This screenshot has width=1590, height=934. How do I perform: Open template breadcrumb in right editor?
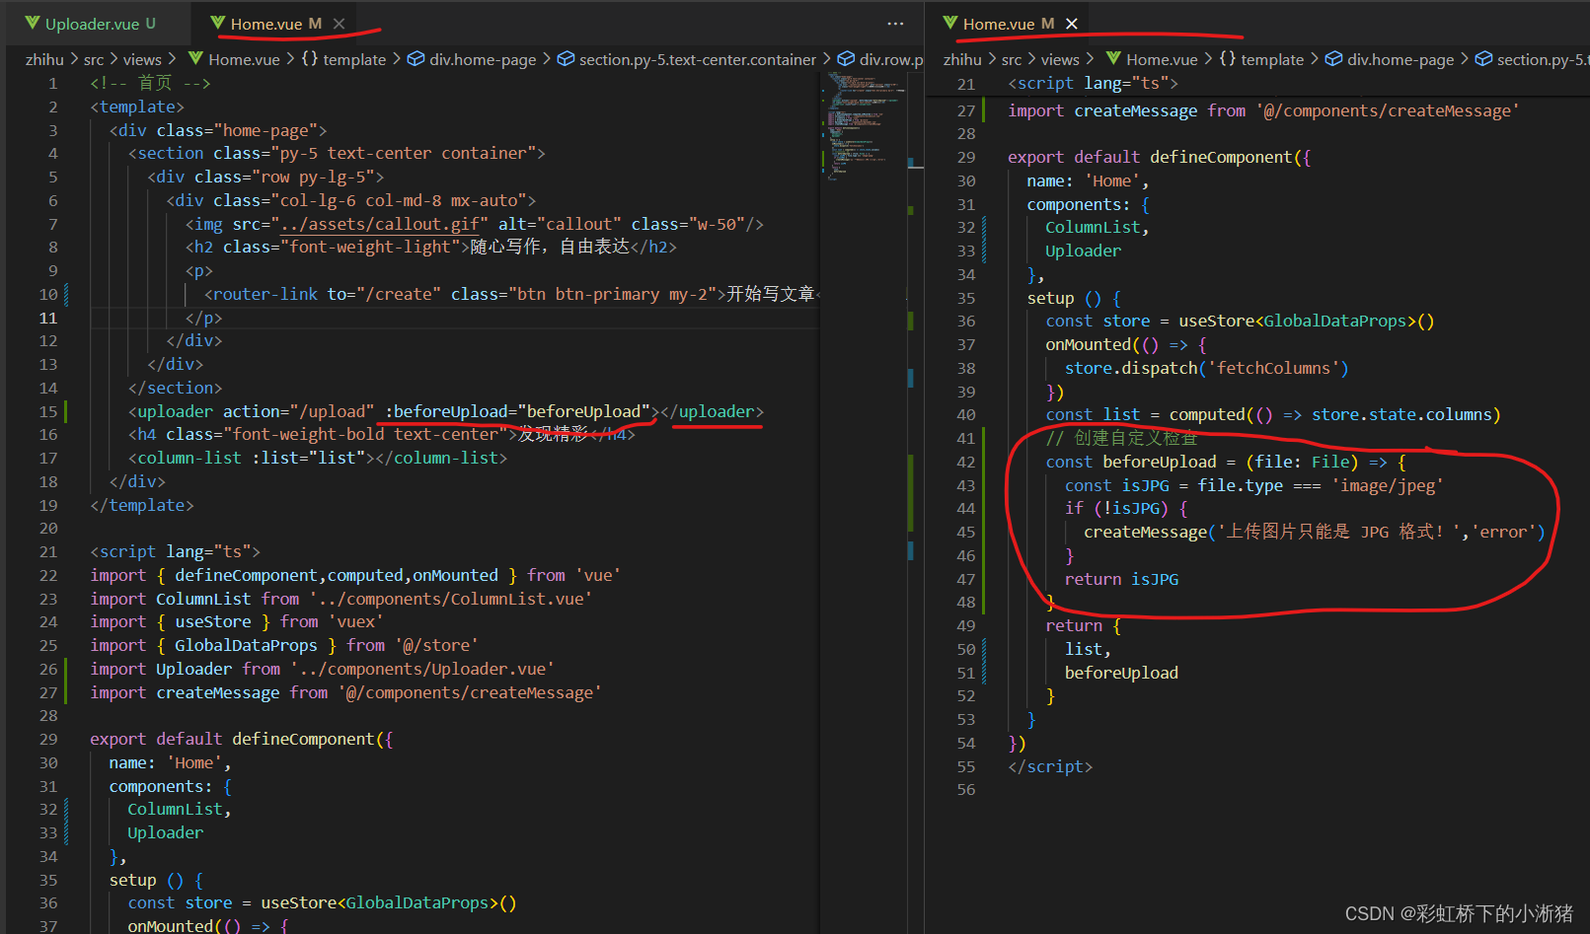coord(1272,59)
